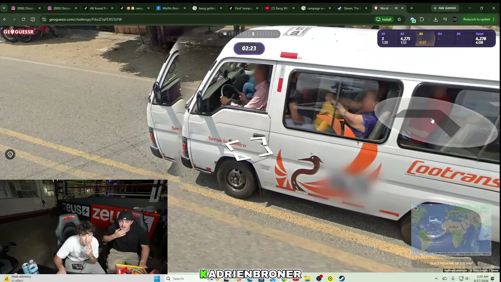Install the GeoGuessr web app
Screen dimensions: 501x282
pyautogui.click(x=384, y=19)
